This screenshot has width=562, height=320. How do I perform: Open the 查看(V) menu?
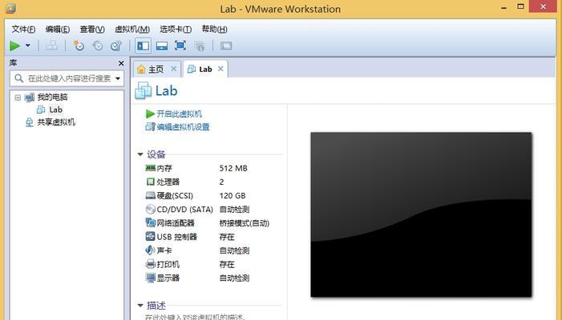click(92, 30)
